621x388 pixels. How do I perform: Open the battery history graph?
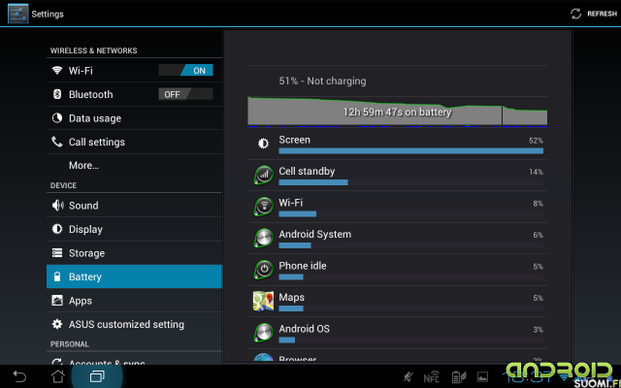coord(398,112)
